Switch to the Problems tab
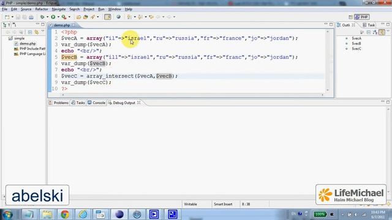The height and width of the screenshot is (220, 392). [59, 103]
